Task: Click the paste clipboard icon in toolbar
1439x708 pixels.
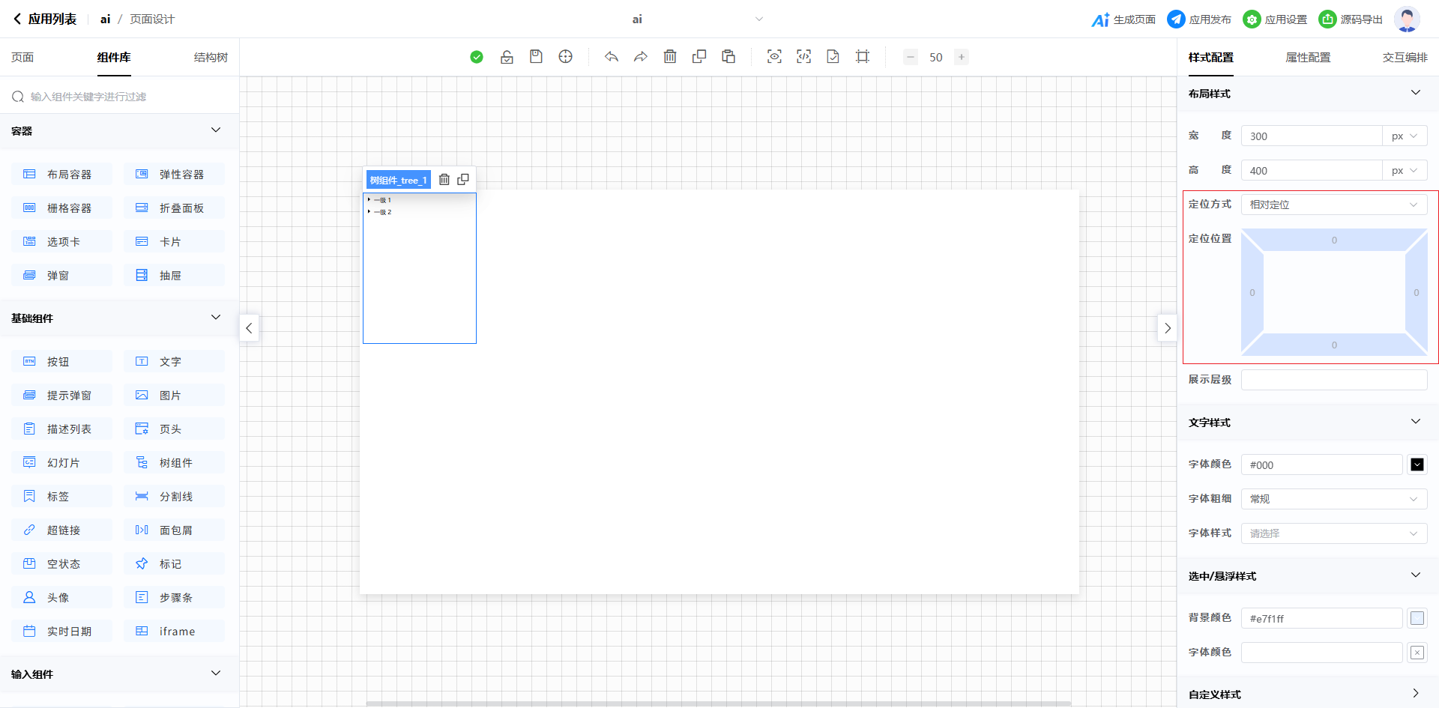Action: (728, 57)
